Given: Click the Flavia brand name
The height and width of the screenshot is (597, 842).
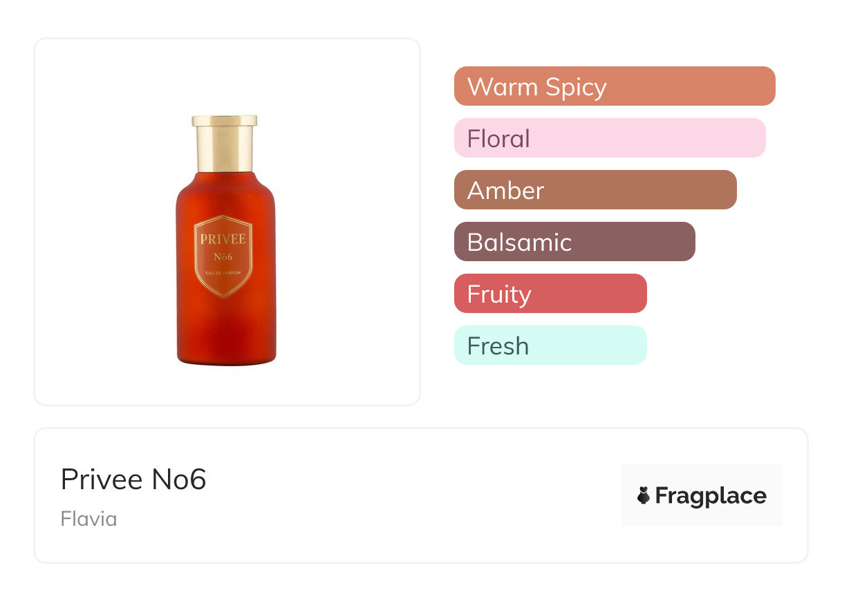Looking at the screenshot, I should coord(88,519).
